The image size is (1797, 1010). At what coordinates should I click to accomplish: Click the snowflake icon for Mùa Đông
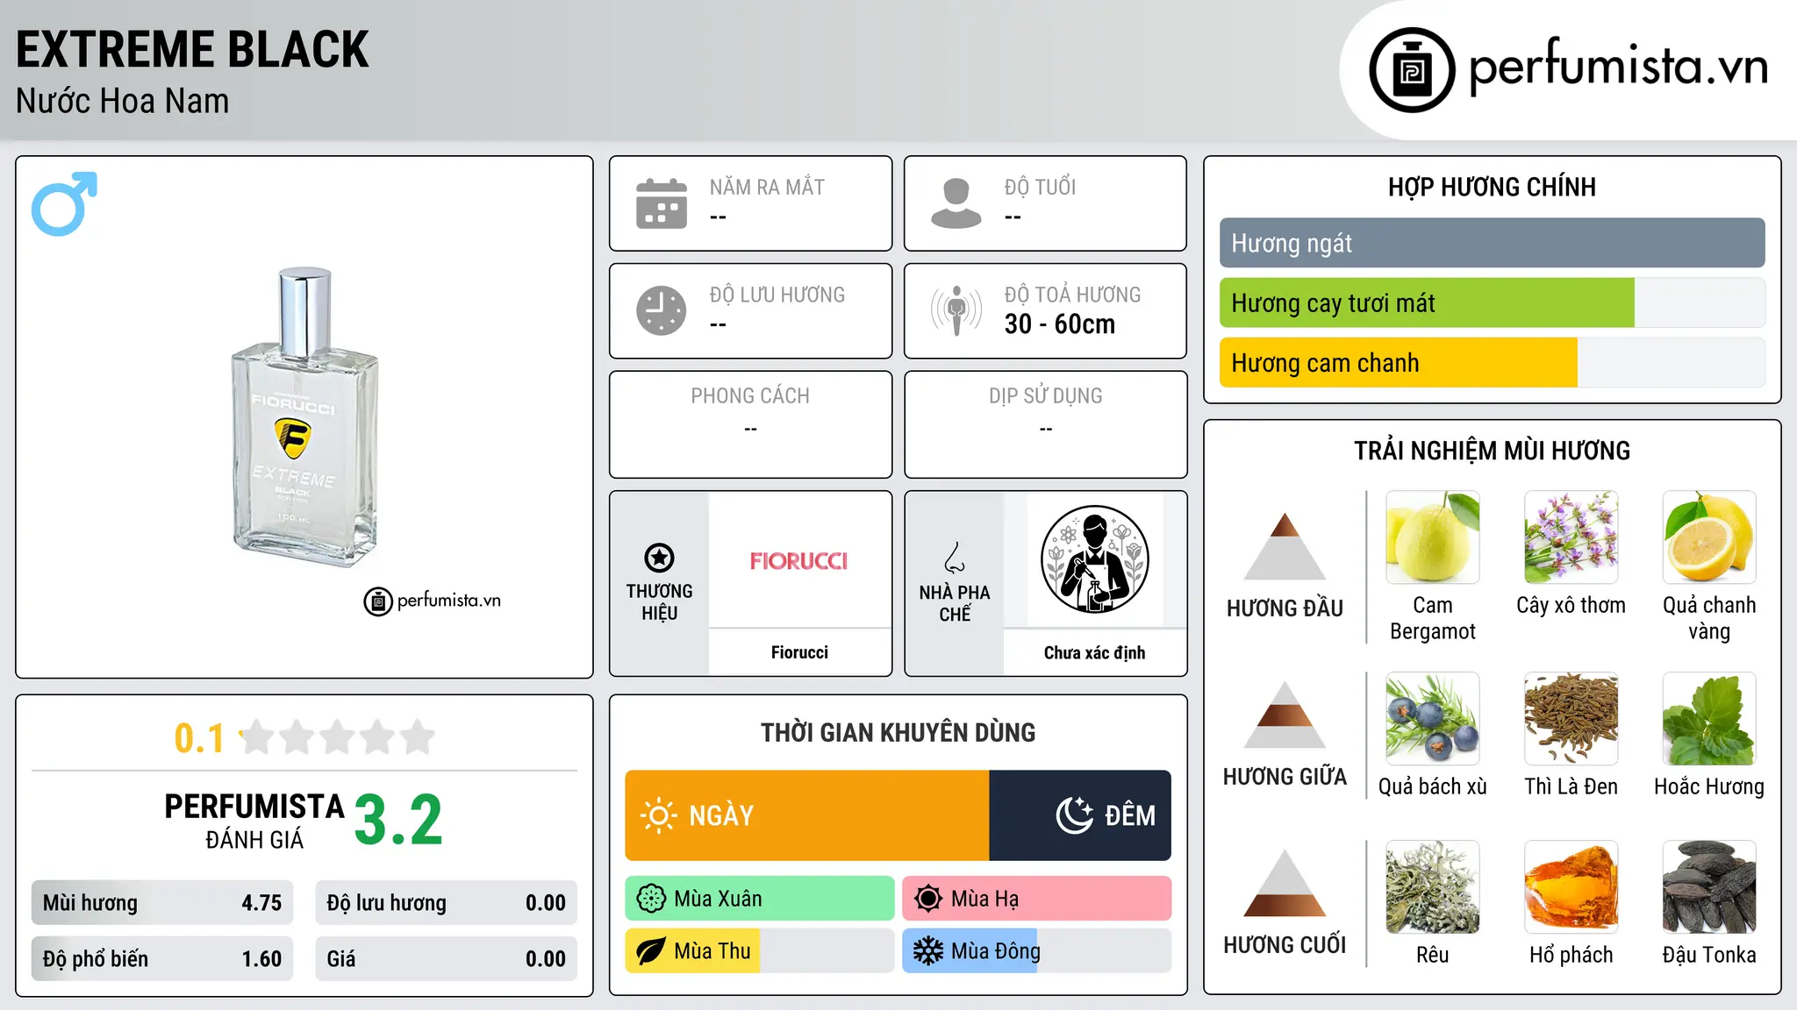(x=928, y=951)
